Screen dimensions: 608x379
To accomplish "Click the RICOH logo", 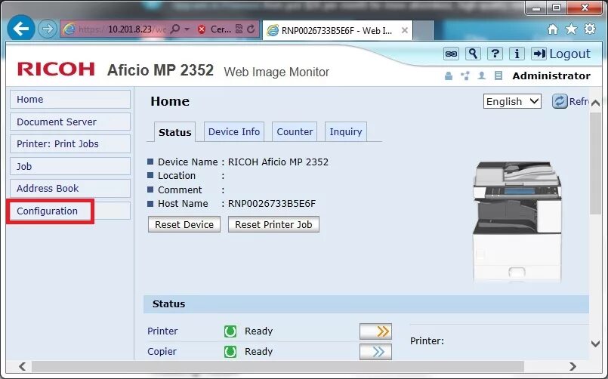I will click(x=56, y=69).
